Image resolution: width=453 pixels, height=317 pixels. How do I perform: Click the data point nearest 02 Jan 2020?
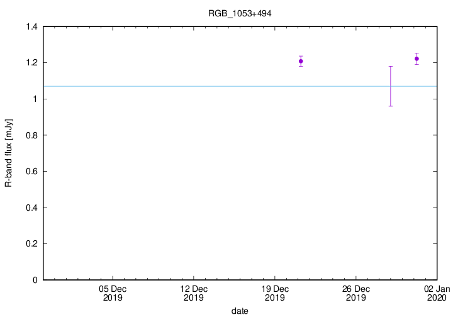[417, 58]
